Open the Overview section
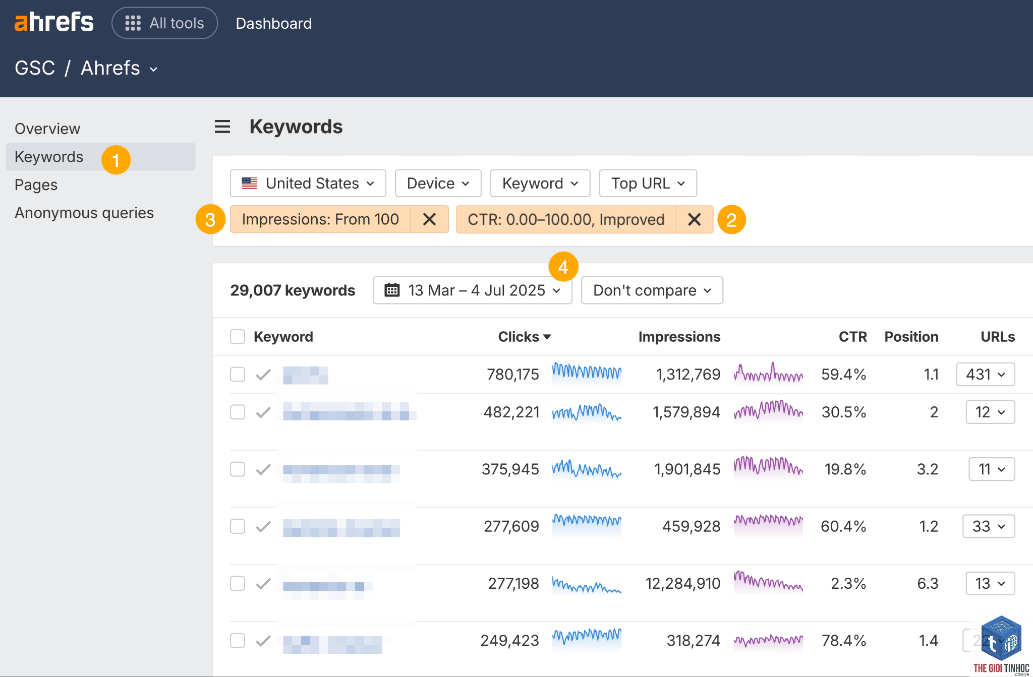The image size is (1033, 677). [x=47, y=129]
